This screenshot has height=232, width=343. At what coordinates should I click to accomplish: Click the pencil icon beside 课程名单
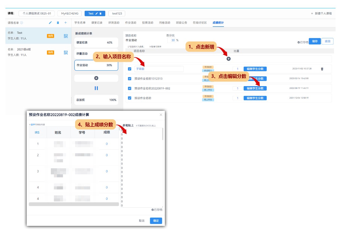point(50,23)
